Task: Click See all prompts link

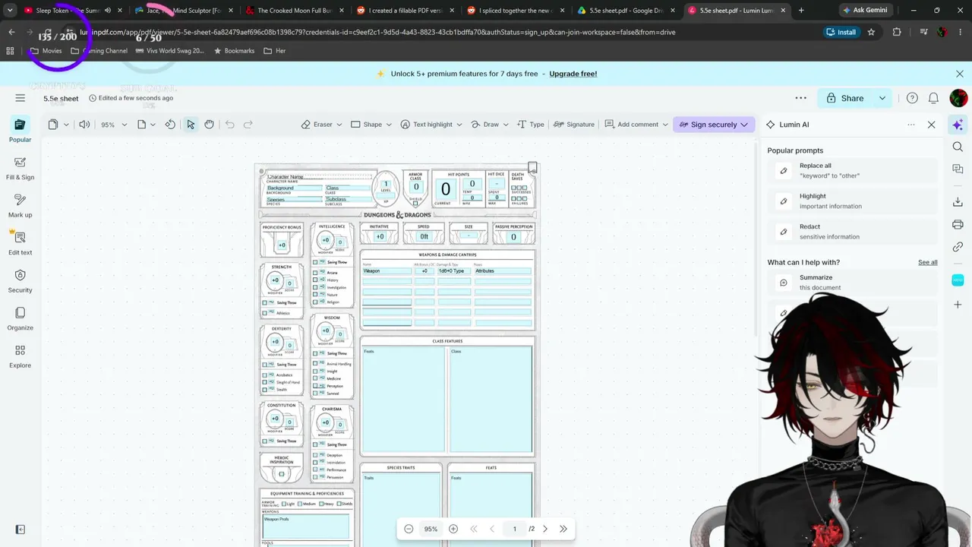Action: coord(928,262)
